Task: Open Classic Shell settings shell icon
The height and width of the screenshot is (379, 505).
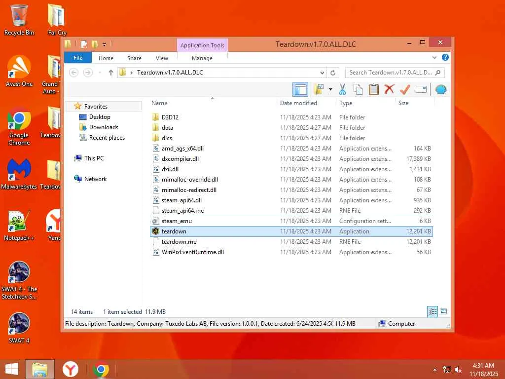Action: point(440,89)
